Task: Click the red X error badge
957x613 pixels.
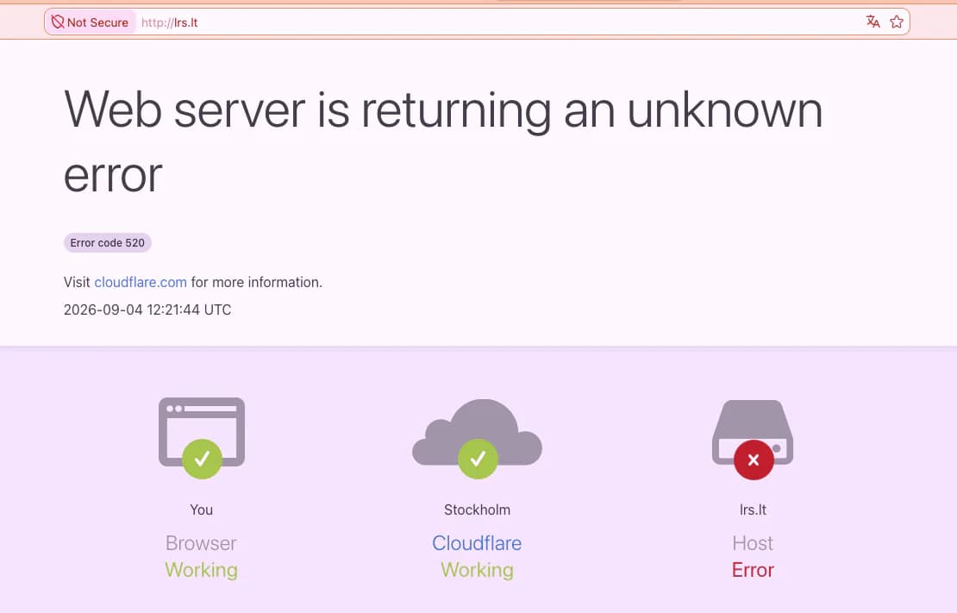Action: (x=754, y=460)
